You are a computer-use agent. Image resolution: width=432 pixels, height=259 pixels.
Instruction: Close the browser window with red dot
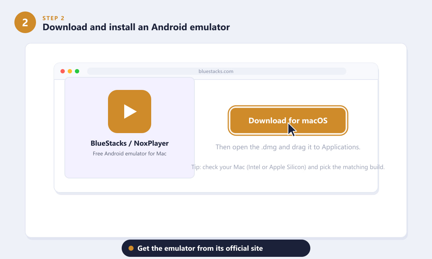63,71
